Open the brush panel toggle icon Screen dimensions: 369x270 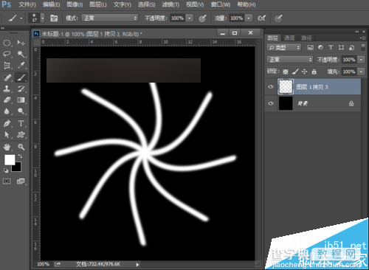point(54,18)
